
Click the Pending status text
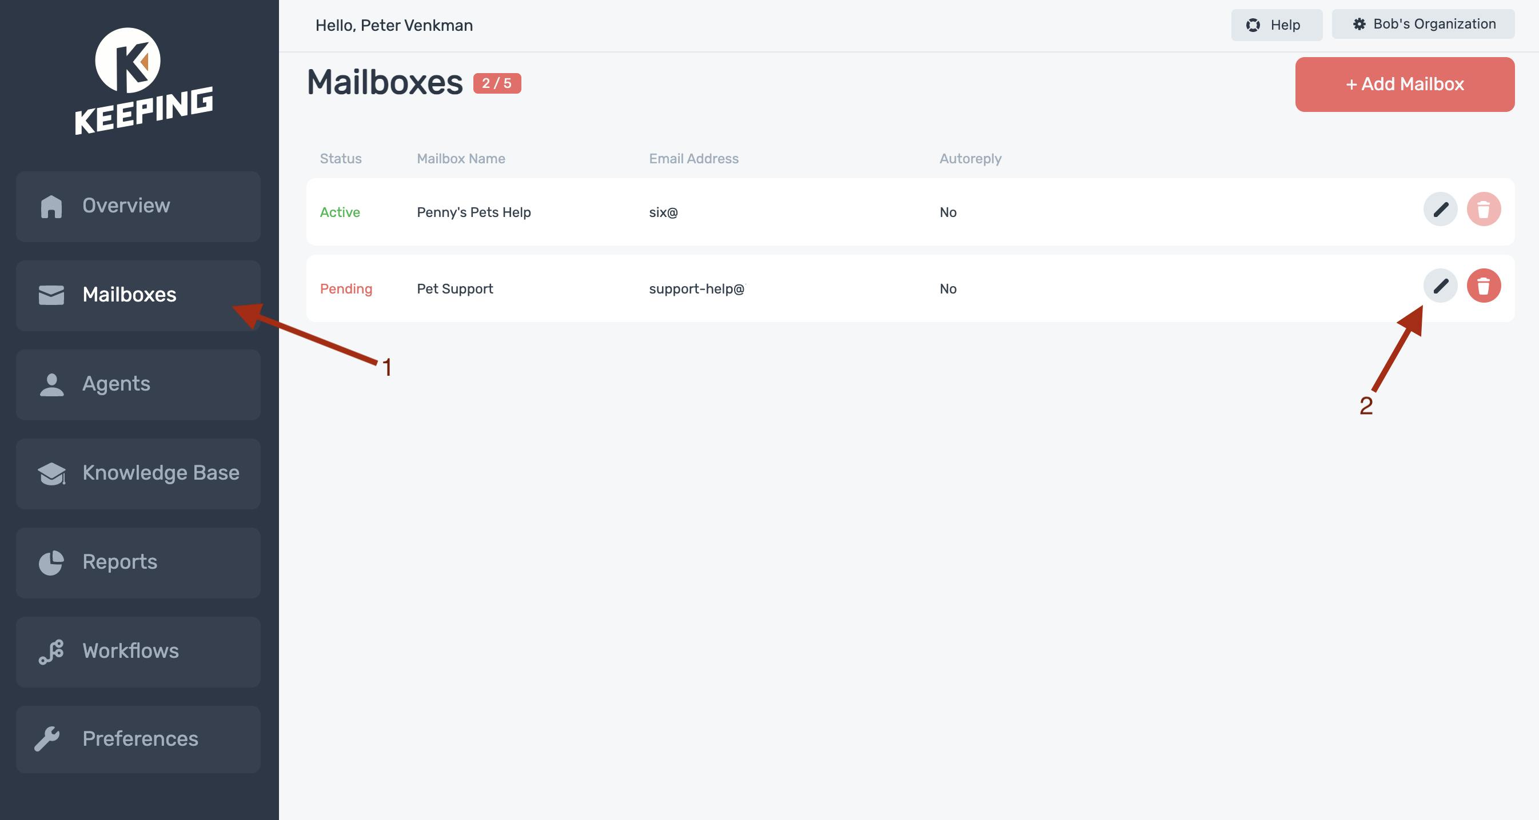346,289
